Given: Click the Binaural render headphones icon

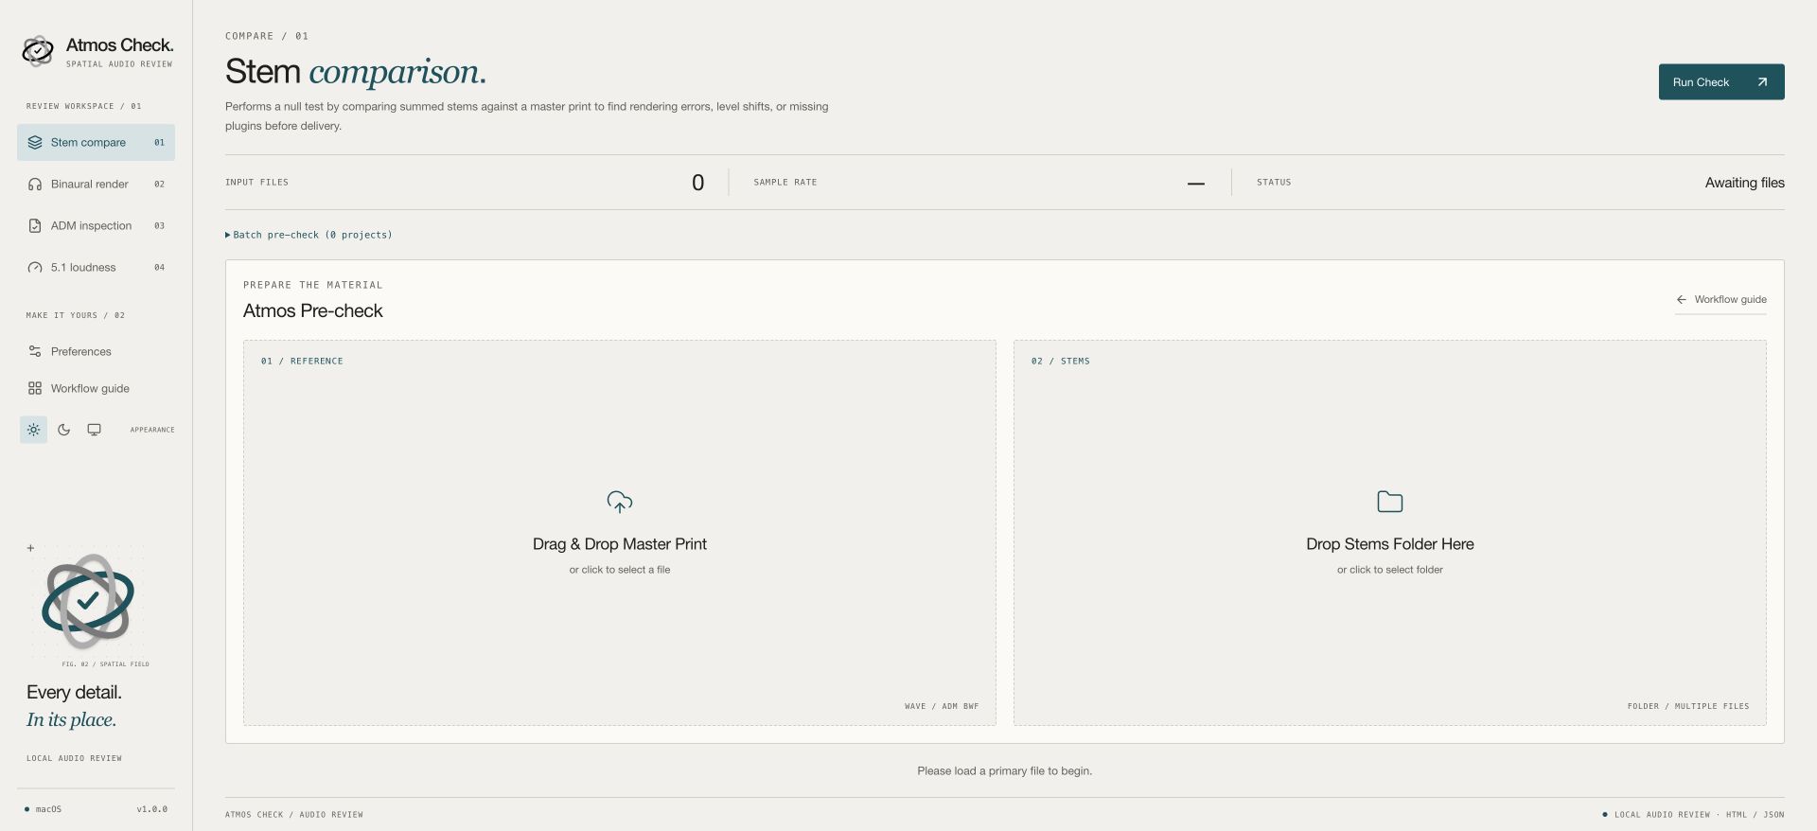Looking at the screenshot, I should click(35, 185).
